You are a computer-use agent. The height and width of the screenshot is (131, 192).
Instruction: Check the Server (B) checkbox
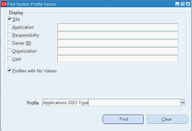[9, 43]
